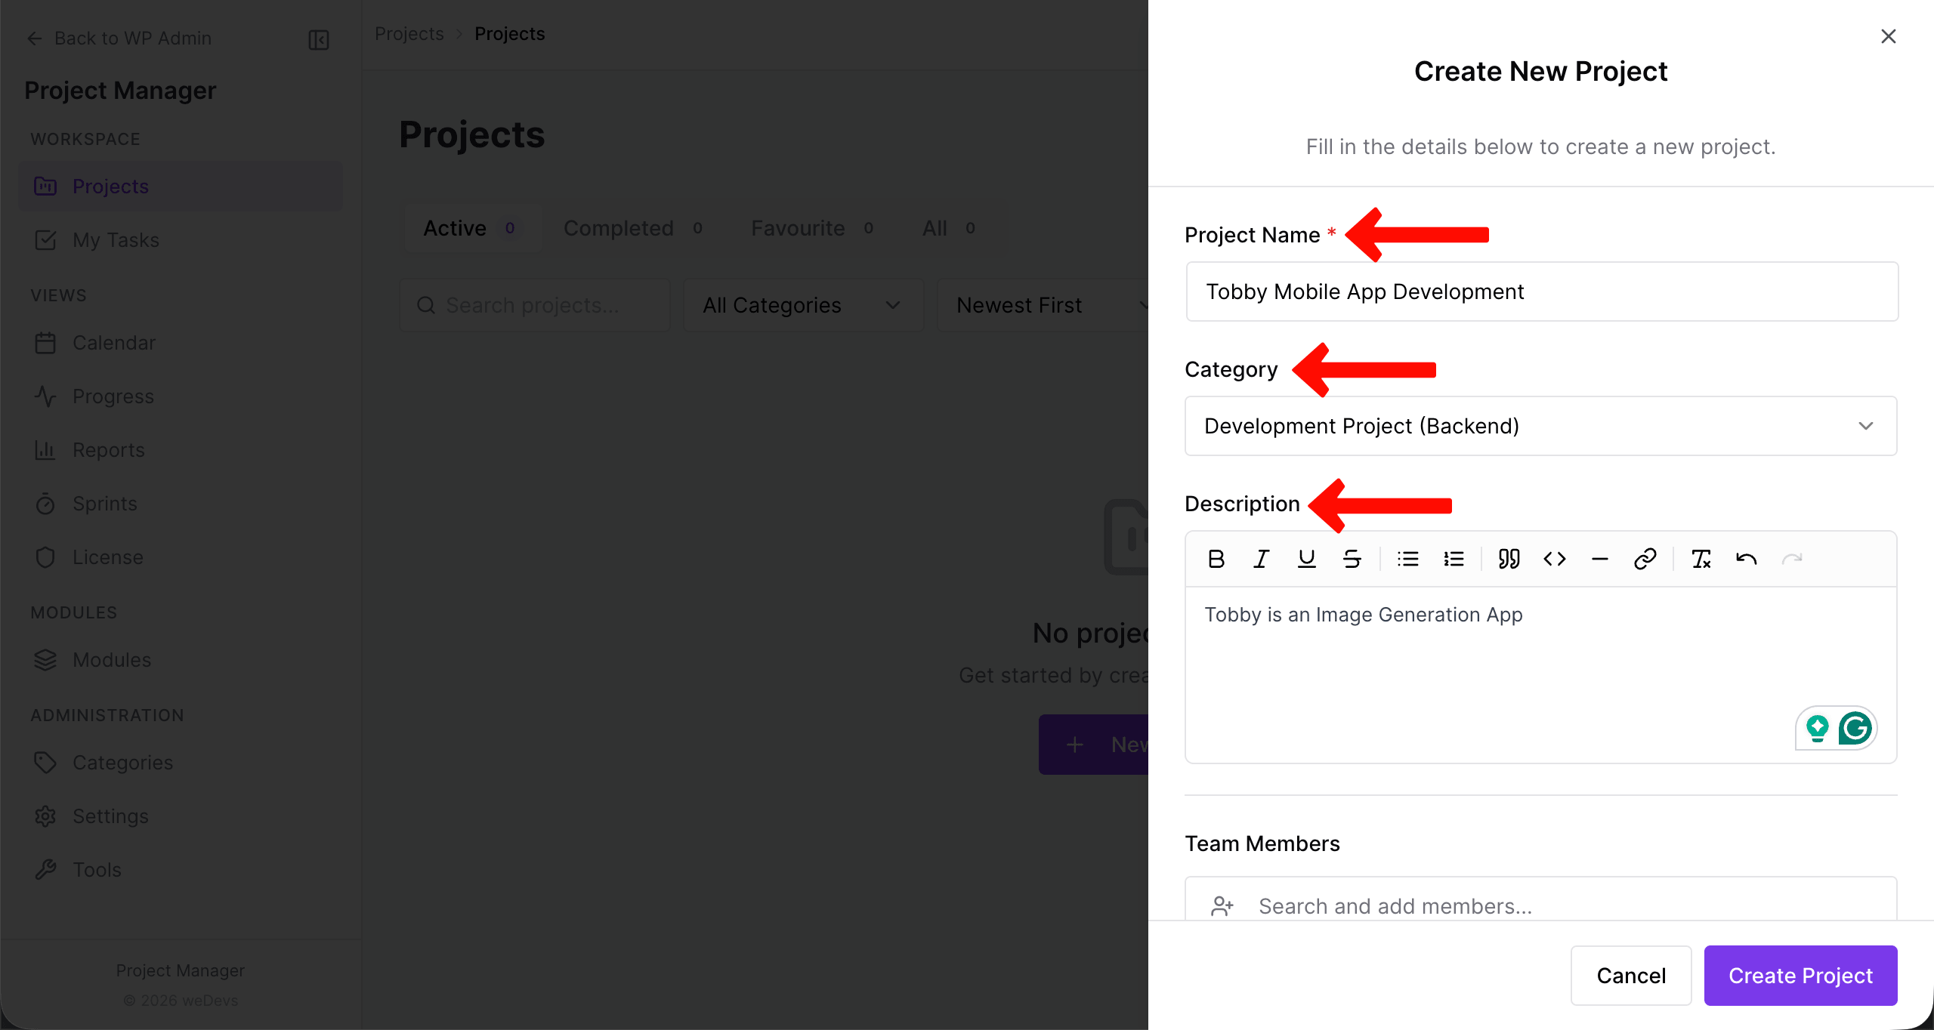Viewport: 1934px width, 1030px height.
Task: Apply bold formatting in the description editor
Action: (x=1216, y=559)
